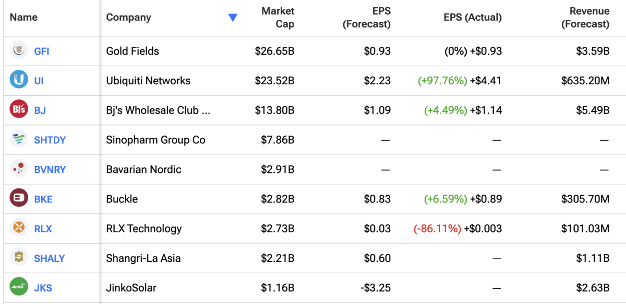
Task: Open the BKE ticker link
Action: 43,199
